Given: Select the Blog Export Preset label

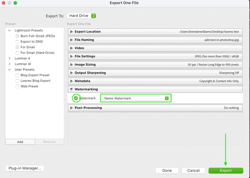Looking at the screenshot, I should pyautogui.click(x=35, y=75).
